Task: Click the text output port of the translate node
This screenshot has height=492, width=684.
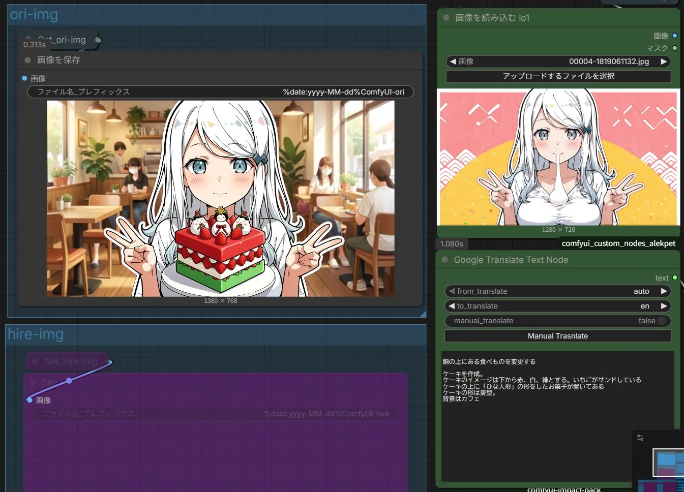Action: click(675, 278)
